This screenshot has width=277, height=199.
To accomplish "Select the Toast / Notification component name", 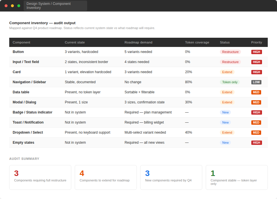I will click(28, 122).
